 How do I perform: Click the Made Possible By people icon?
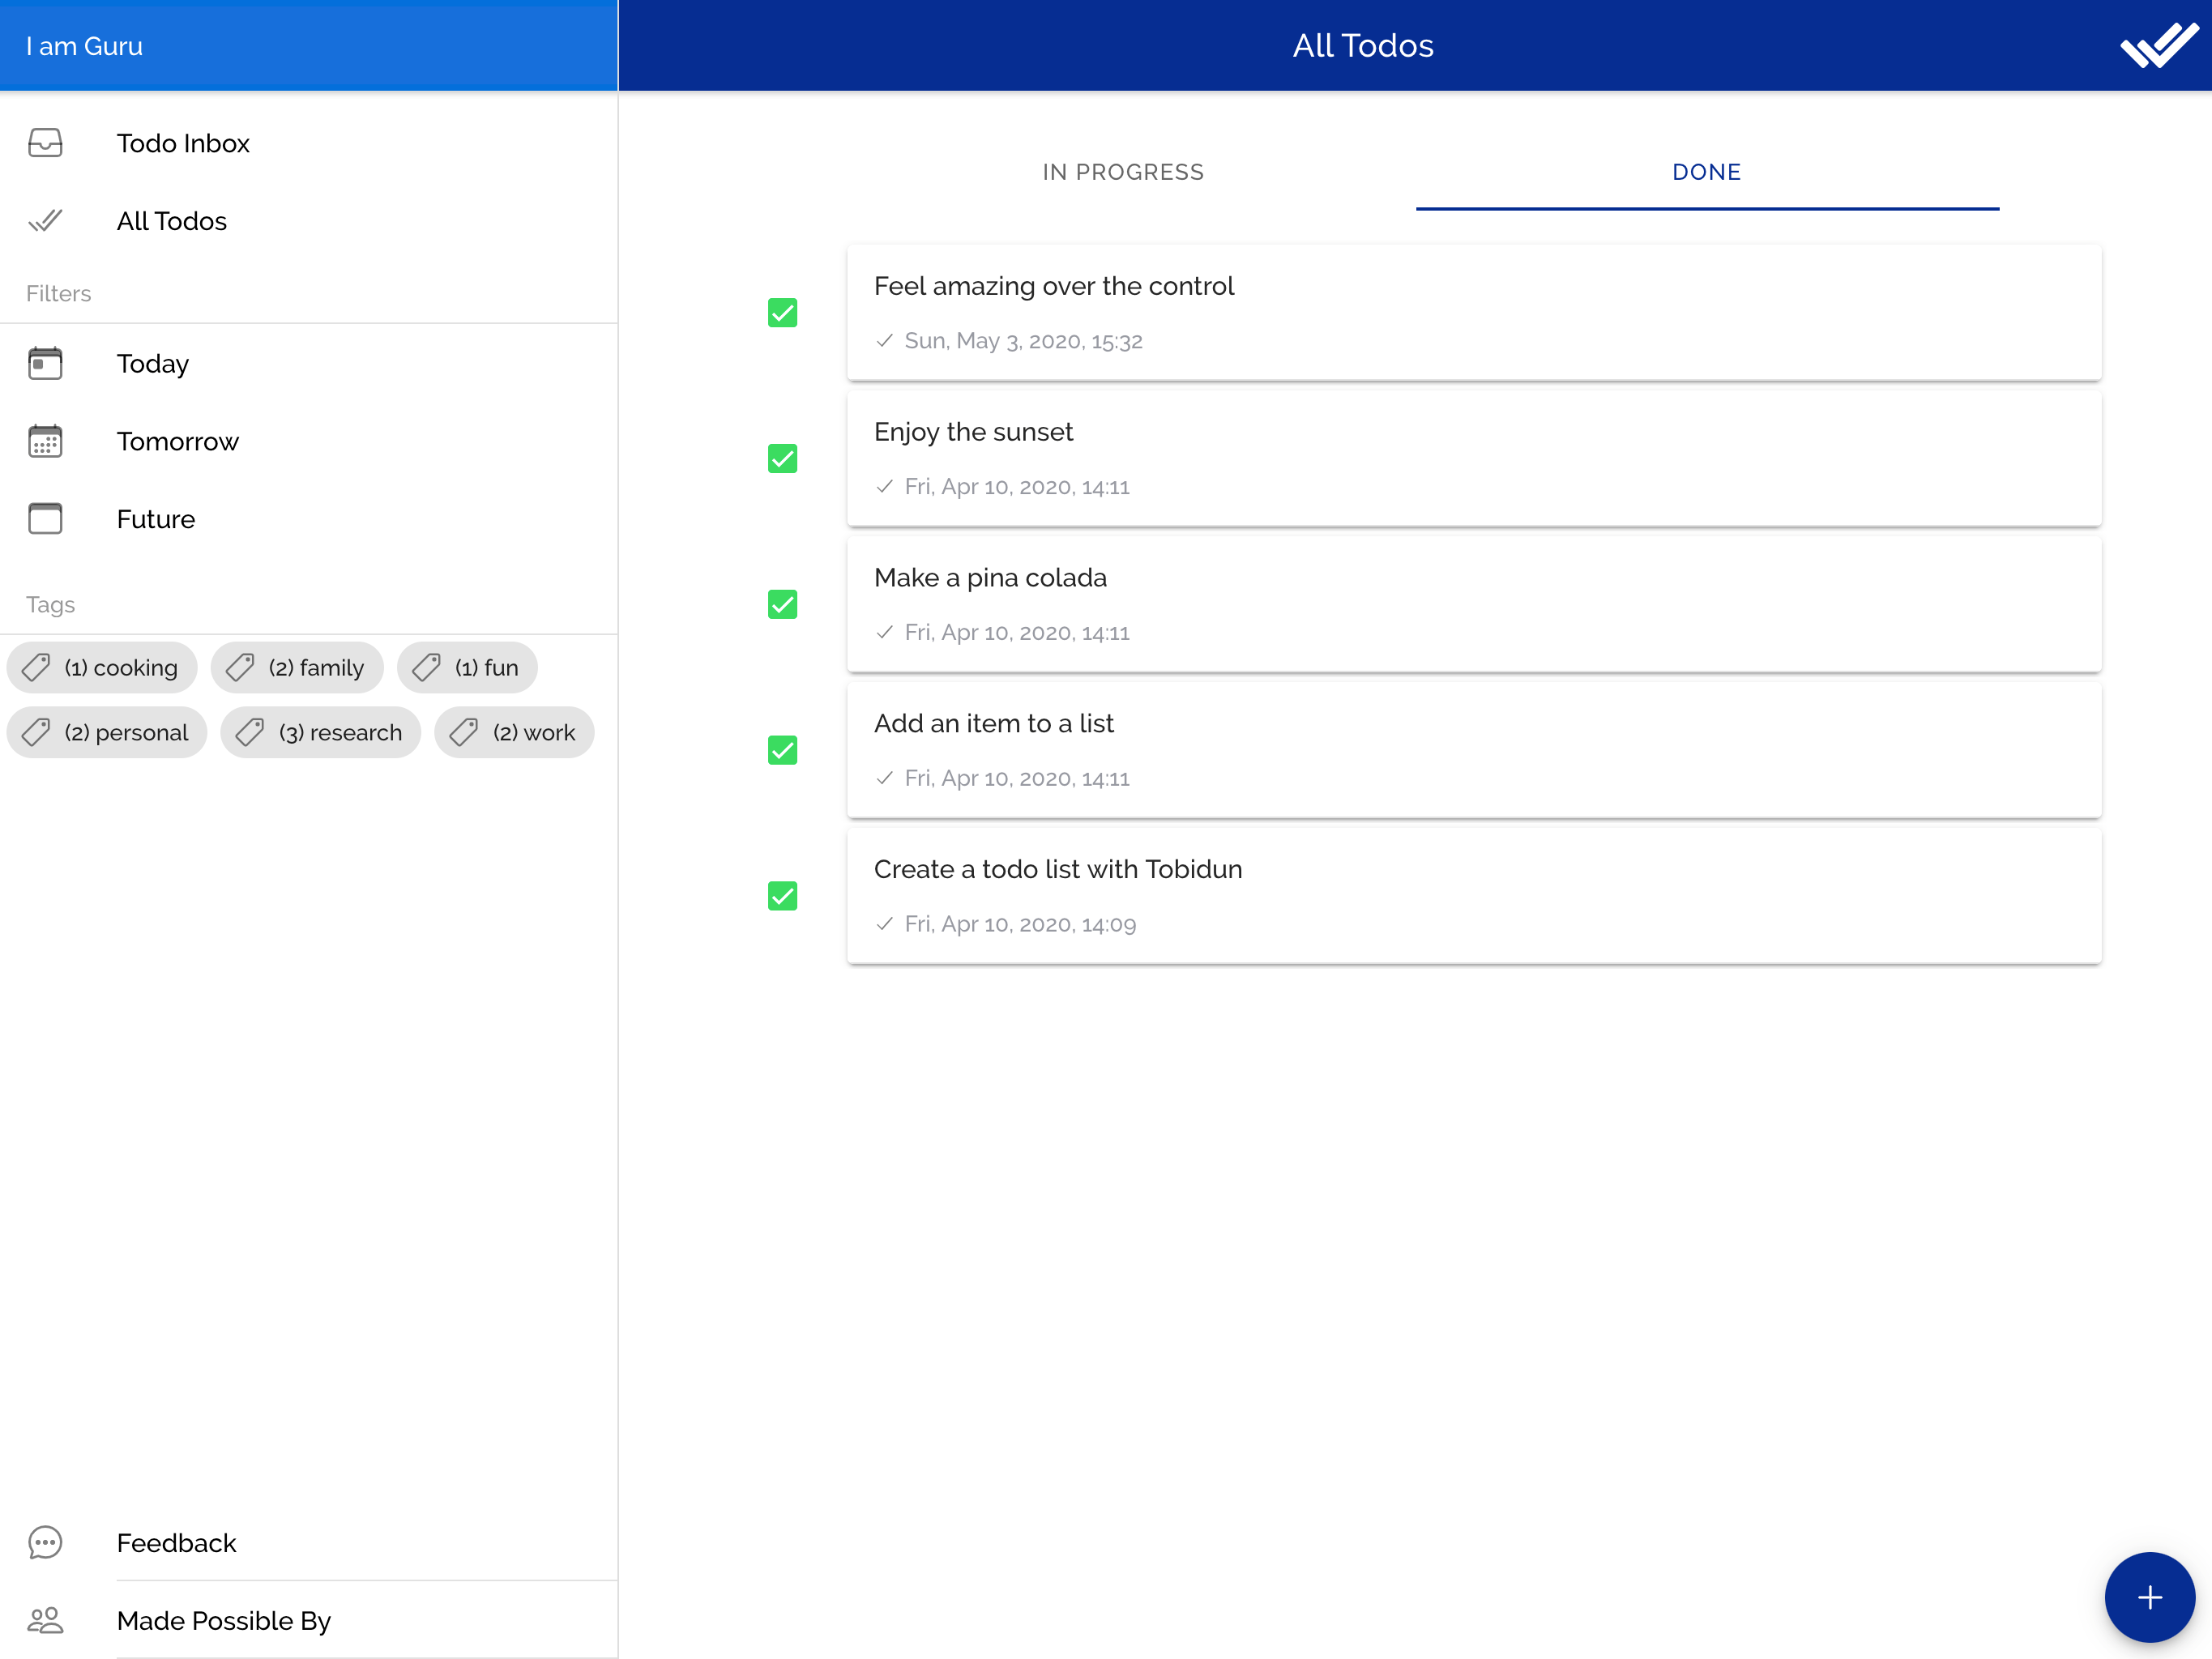[45, 1620]
